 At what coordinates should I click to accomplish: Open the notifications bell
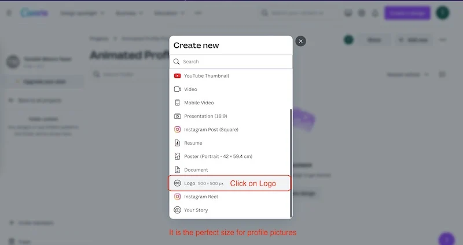tap(375, 13)
